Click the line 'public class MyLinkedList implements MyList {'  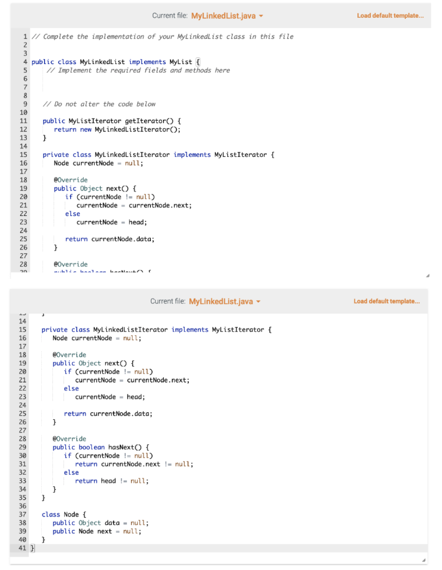116,62
